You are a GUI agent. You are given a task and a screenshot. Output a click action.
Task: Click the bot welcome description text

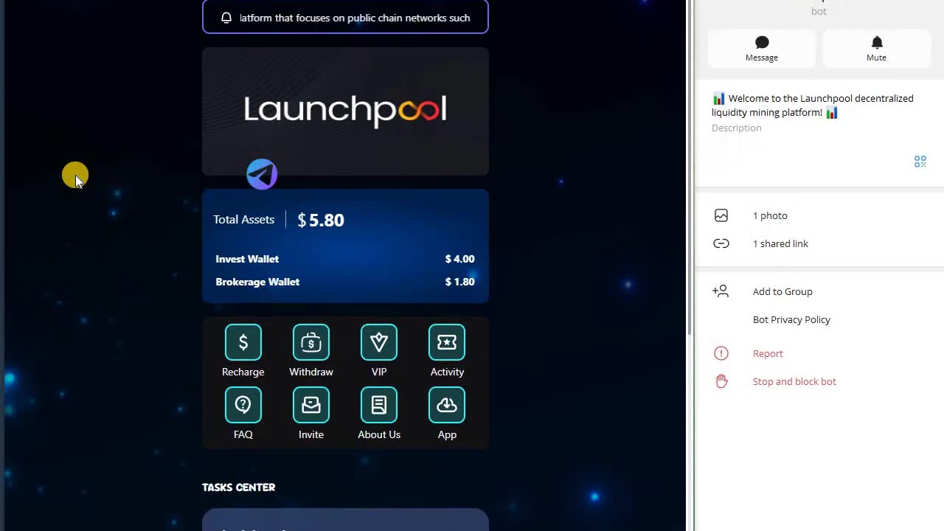(x=813, y=105)
